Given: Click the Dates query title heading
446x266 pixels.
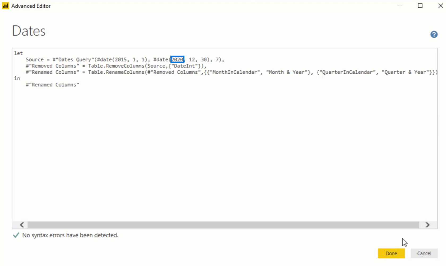Looking at the screenshot, I should [29, 31].
